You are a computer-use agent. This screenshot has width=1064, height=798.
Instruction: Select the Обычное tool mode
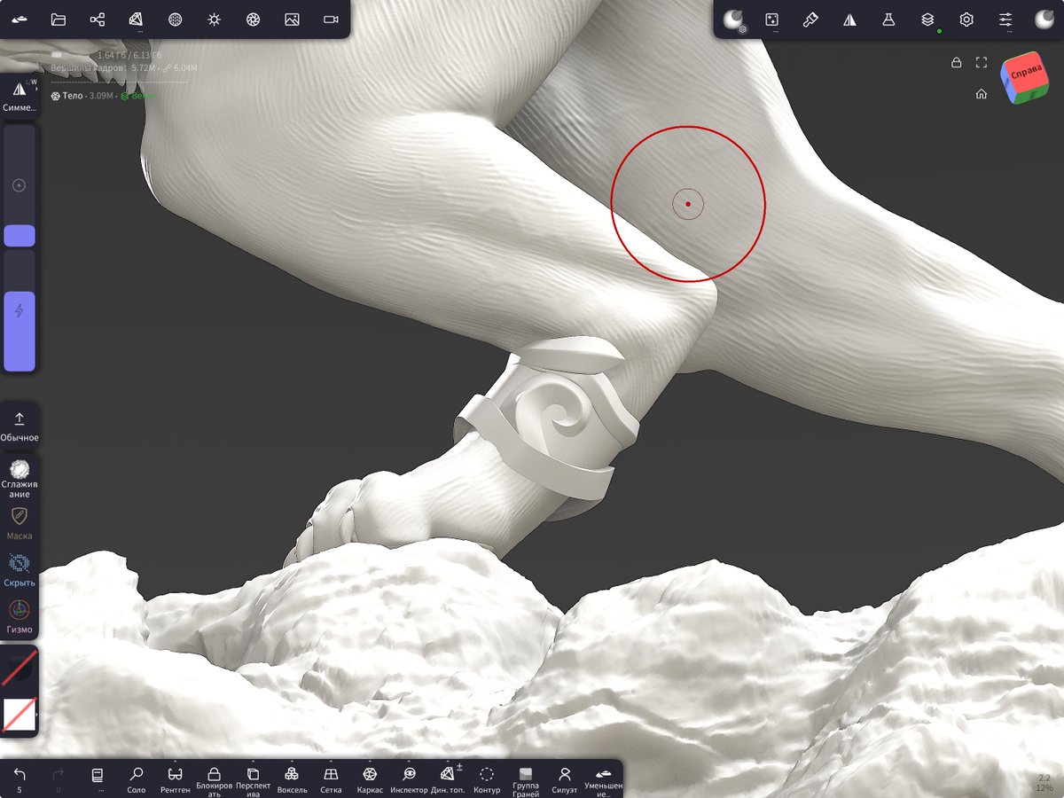click(x=20, y=425)
